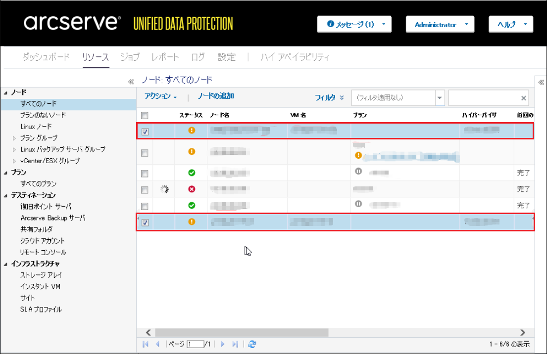
Task: Go to the previous page icon
Action: tap(158, 344)
